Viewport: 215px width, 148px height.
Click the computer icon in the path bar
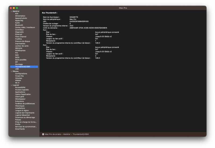click(x=43, y=134)
